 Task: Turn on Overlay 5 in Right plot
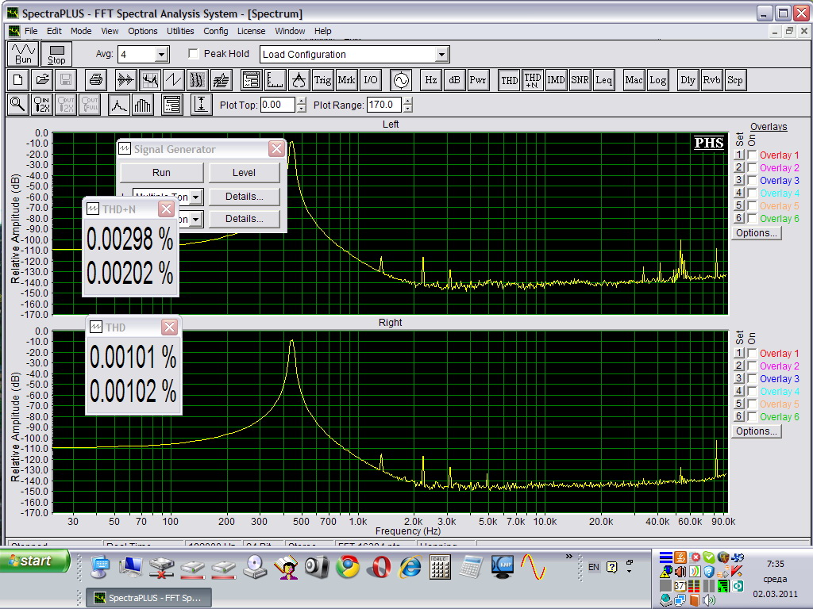click(752, 404)
